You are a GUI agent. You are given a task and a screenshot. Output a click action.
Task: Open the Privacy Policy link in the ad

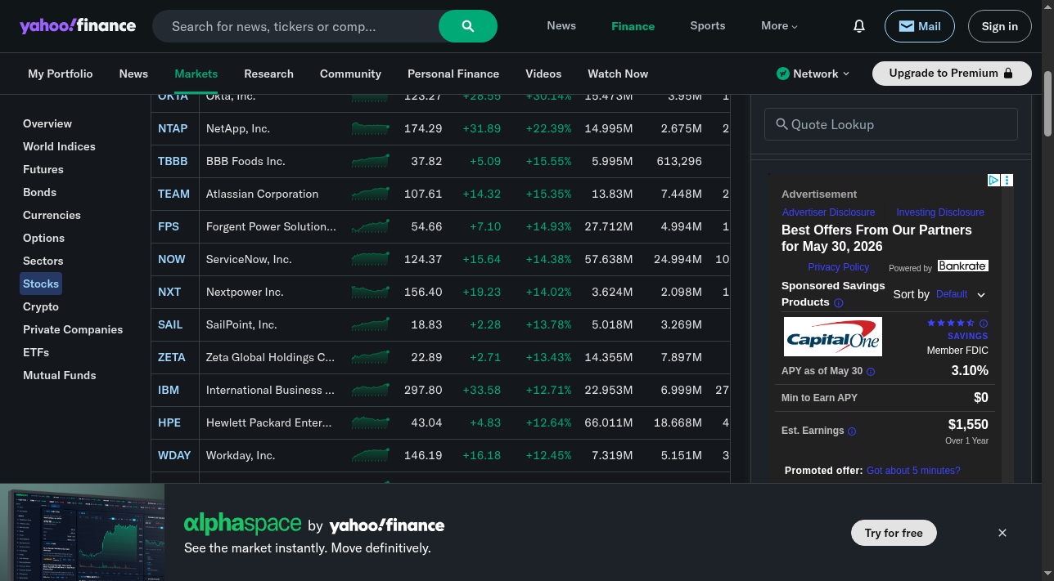click(x=838, y=267)
